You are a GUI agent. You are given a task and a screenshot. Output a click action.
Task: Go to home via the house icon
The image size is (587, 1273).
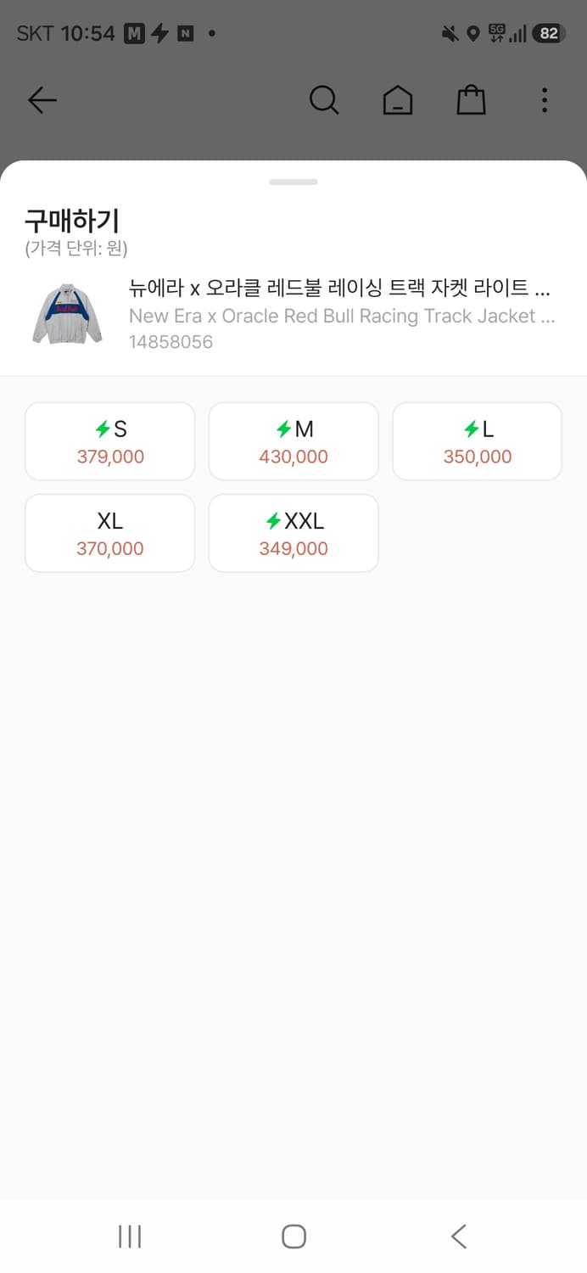pyautogui.click(x=397, y=100)
